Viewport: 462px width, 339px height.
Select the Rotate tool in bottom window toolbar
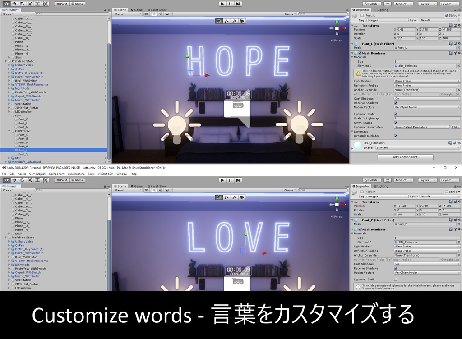click(22, 180)
